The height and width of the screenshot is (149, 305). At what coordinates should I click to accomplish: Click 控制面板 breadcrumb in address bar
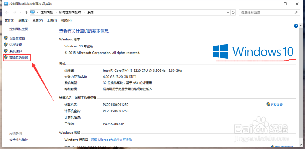[47, 12]
